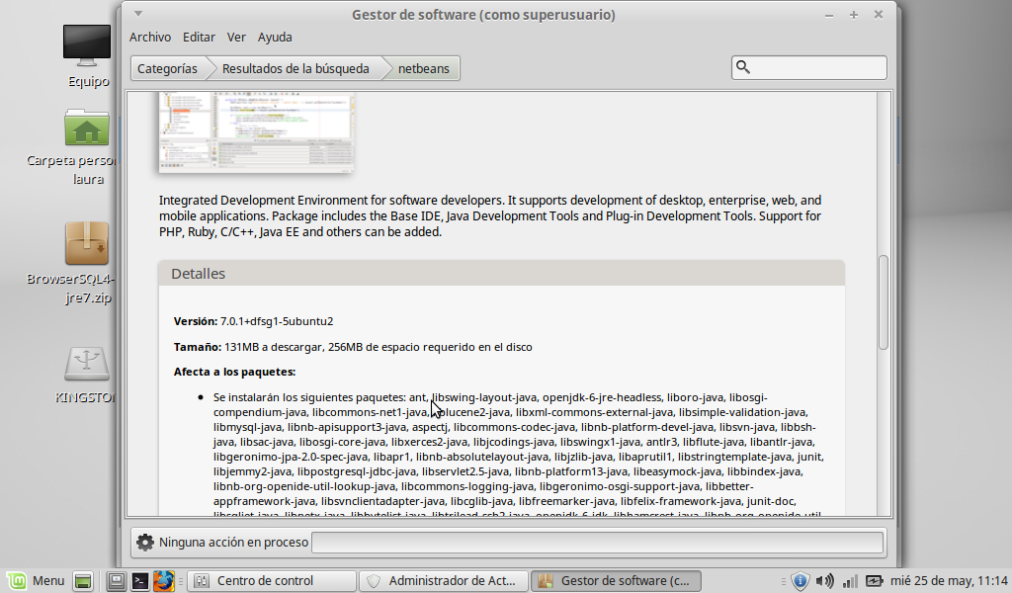The image size is (1012, 593).
Task: Open the Editar menu
Action: 199,37
